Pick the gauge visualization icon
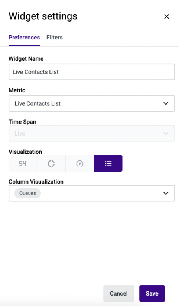Viewport: 179px width, 306px height. click(x=80, y=163)
